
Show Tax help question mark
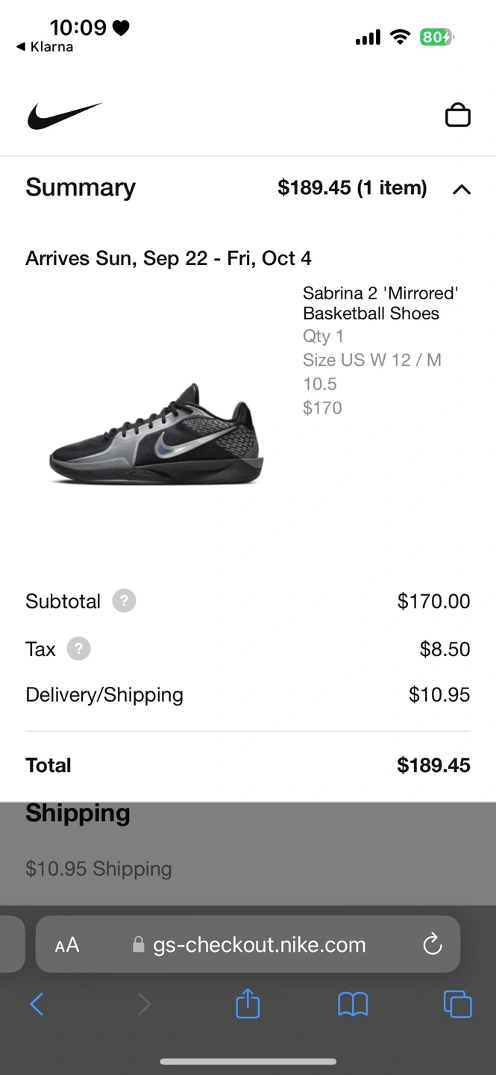click(x=79, y=649)
